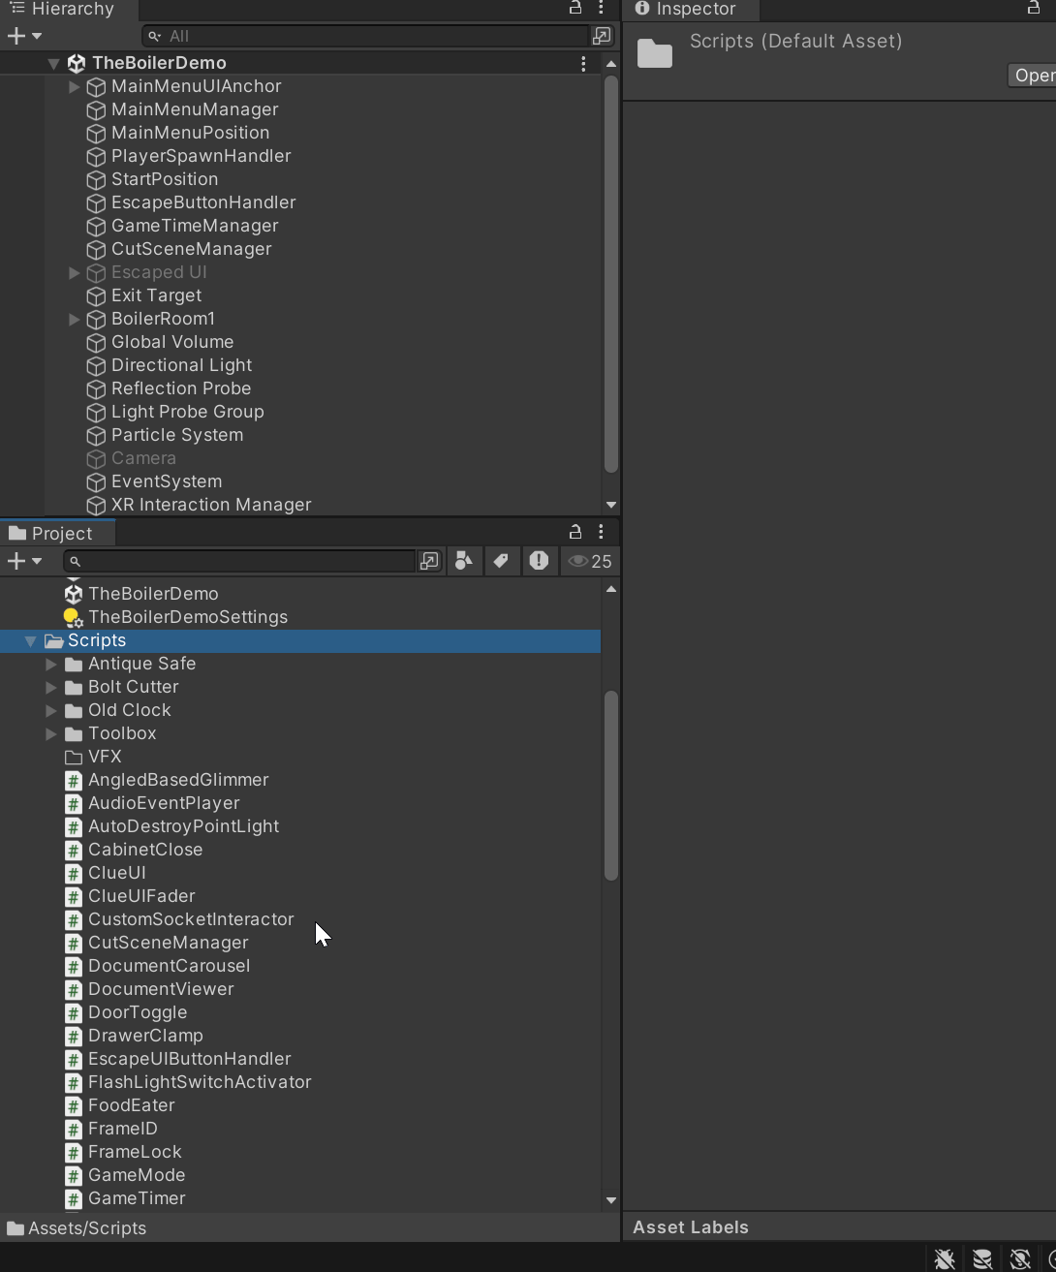This screenshot has width=1056, height=1272.
Task: Open the search by type filter in Project
Action: (463, 561)
